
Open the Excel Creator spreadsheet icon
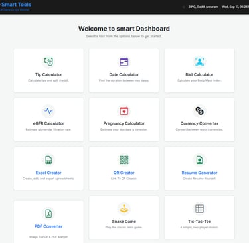pos(48,160)
